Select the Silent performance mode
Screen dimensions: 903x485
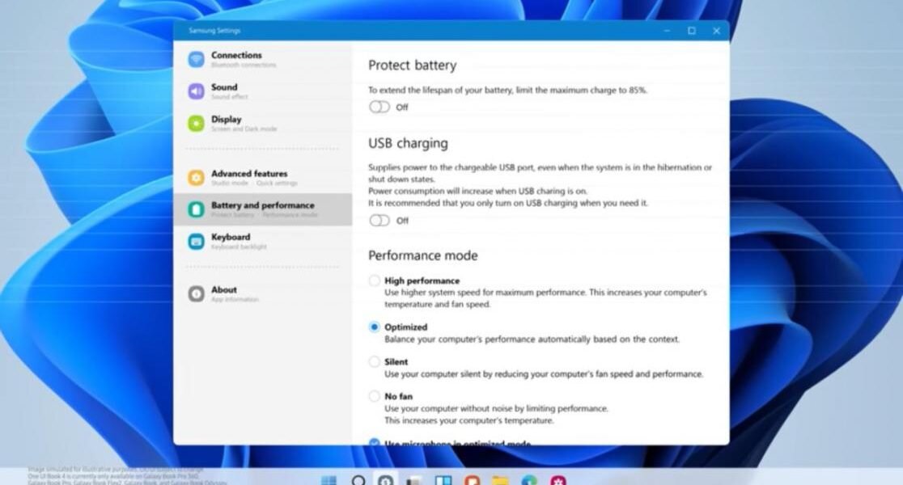(375, 361)
